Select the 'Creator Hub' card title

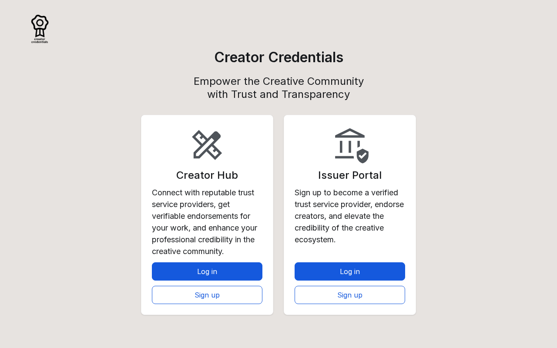click(x=207, y=175)
